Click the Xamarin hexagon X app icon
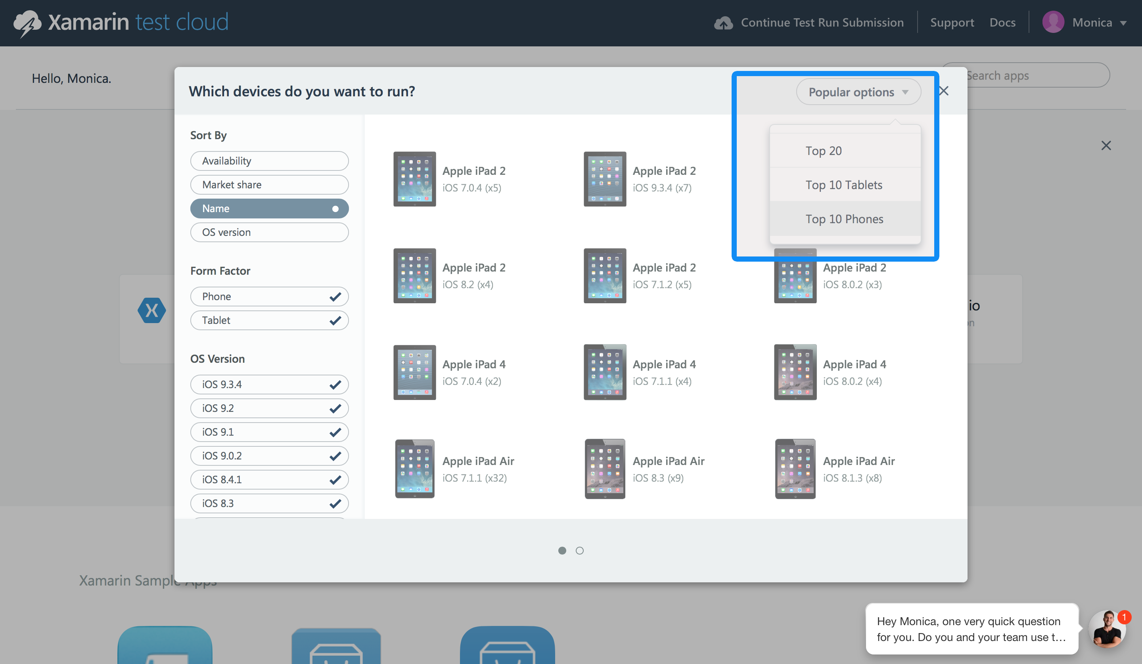 click(151, 310)
